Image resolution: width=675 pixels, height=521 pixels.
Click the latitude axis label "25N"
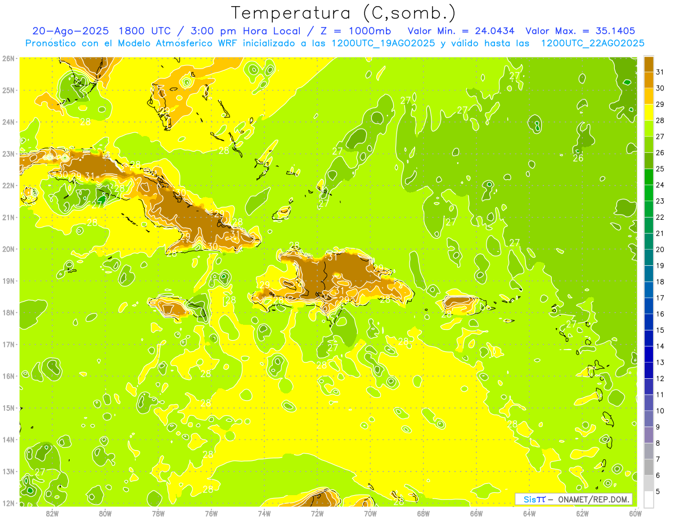tap(8, 90)
